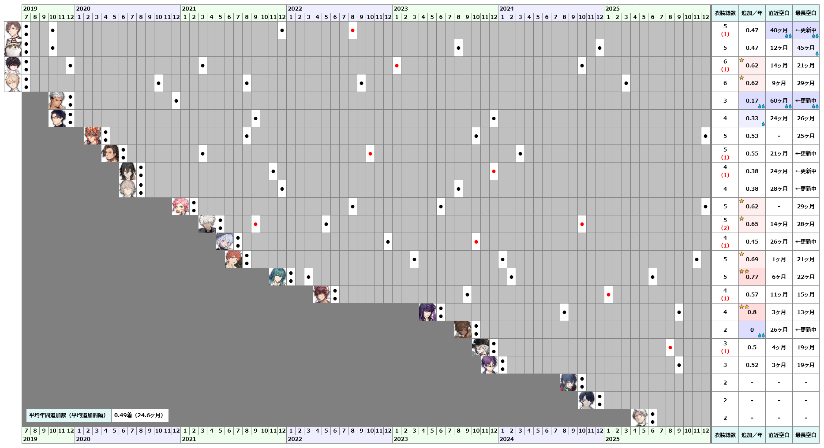Image resolution: width=824 pixels, height=448 pixels.
Task: Click the double-star icon beside 0.77
Action: 744,271
